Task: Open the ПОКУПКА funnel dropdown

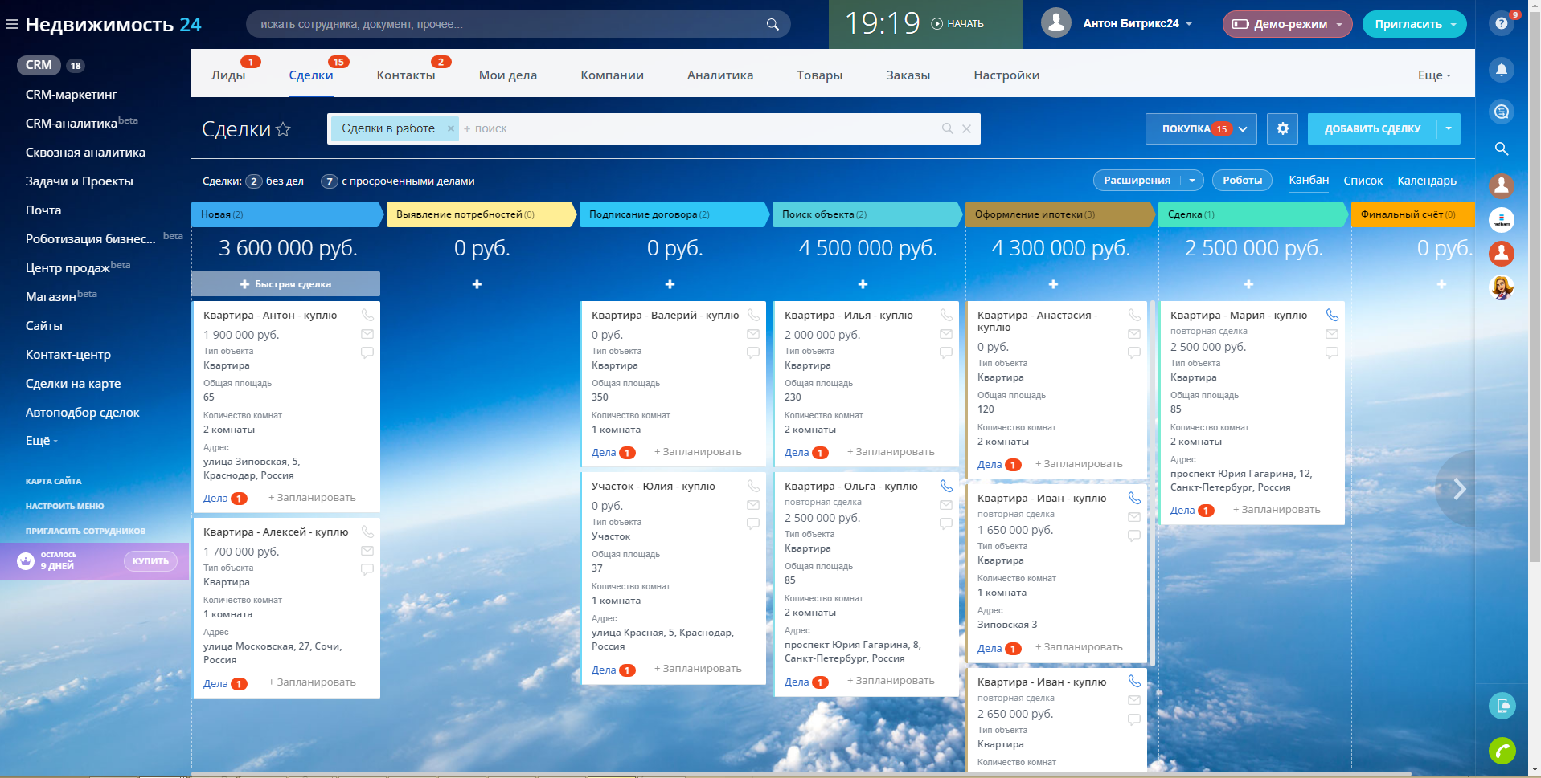Action: click(x=1202, y=128)
